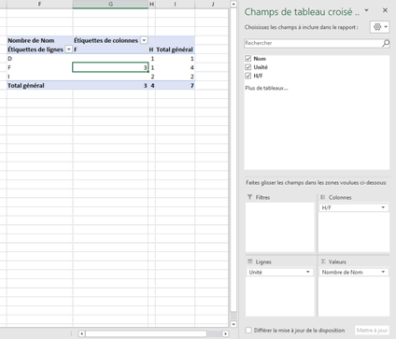Open the pane title options dropdown arrow
The width and height of the screenshot is (396, 339).
click(x=366, y=10)
